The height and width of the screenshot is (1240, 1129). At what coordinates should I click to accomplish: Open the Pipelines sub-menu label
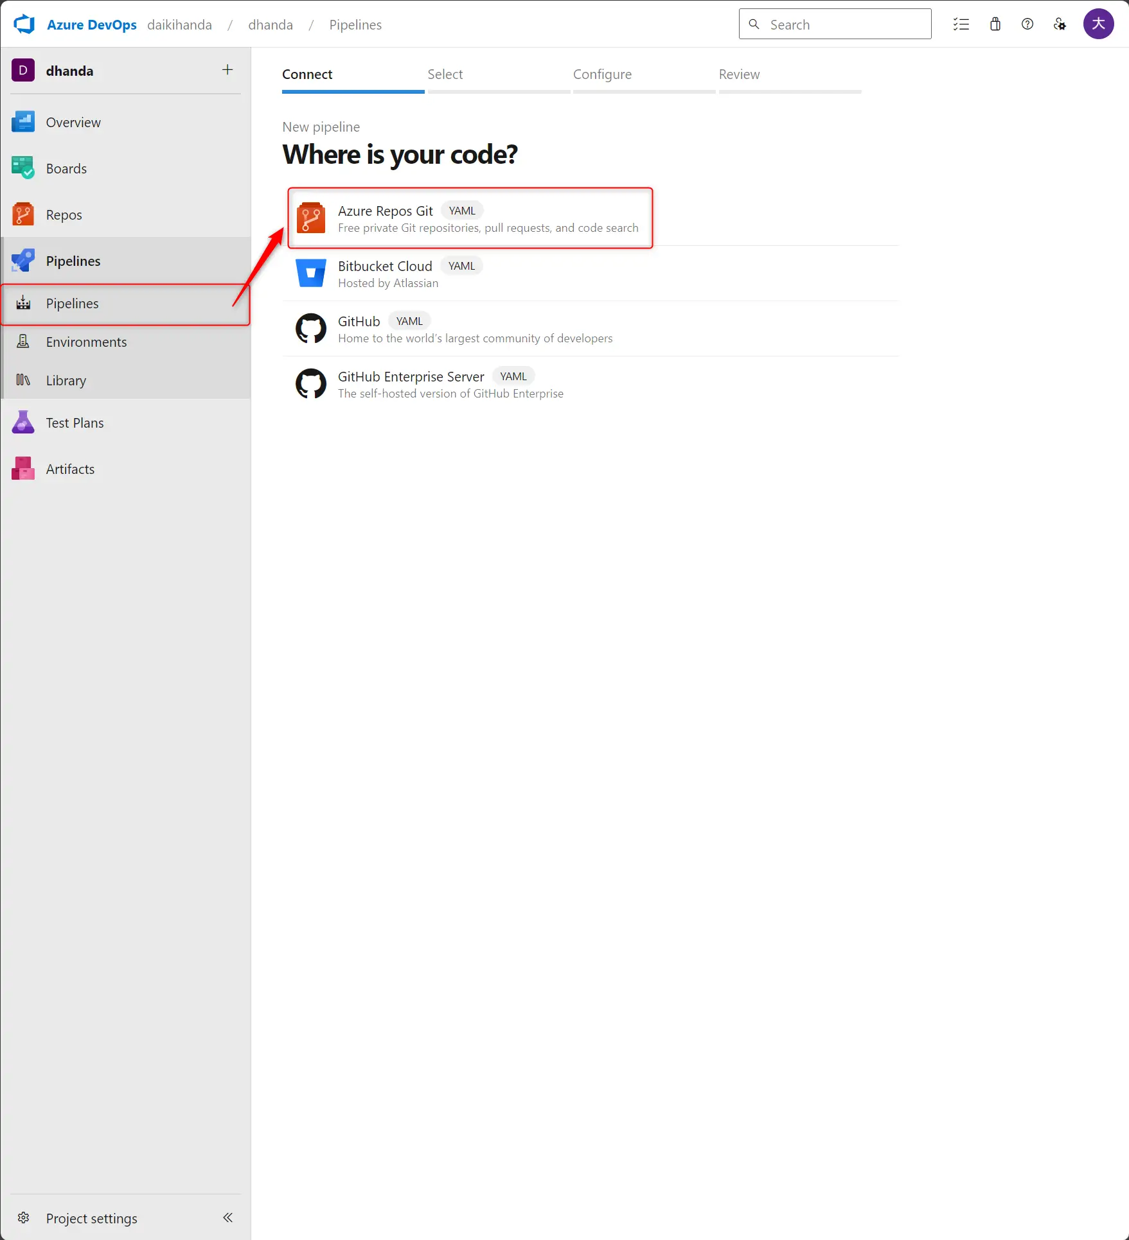point(73,303)
